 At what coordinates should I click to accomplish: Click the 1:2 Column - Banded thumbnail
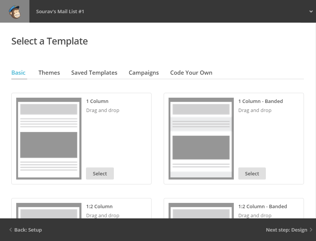coord(201,210)
